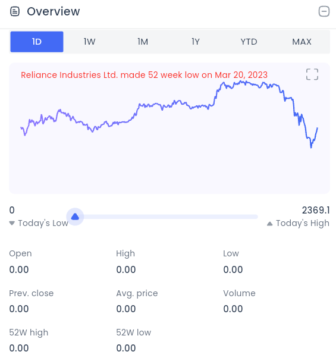Click the today's low value 0

point(12,210)
